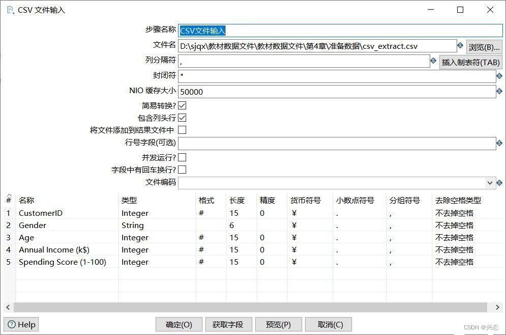Click the 列分隔符 input field
This screenshot has width=506, height=335.
(x=304, y=61)
